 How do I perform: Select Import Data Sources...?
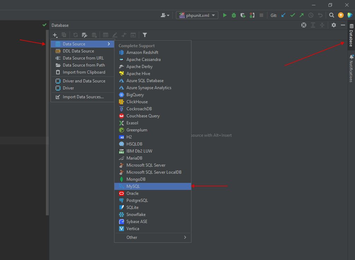tap(83, 97)
